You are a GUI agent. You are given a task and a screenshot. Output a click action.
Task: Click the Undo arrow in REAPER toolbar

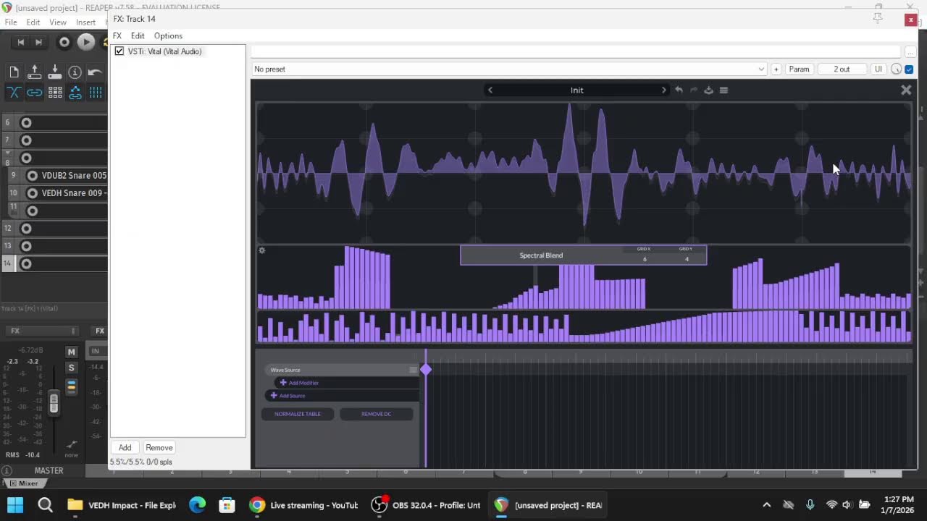(95, 72)
